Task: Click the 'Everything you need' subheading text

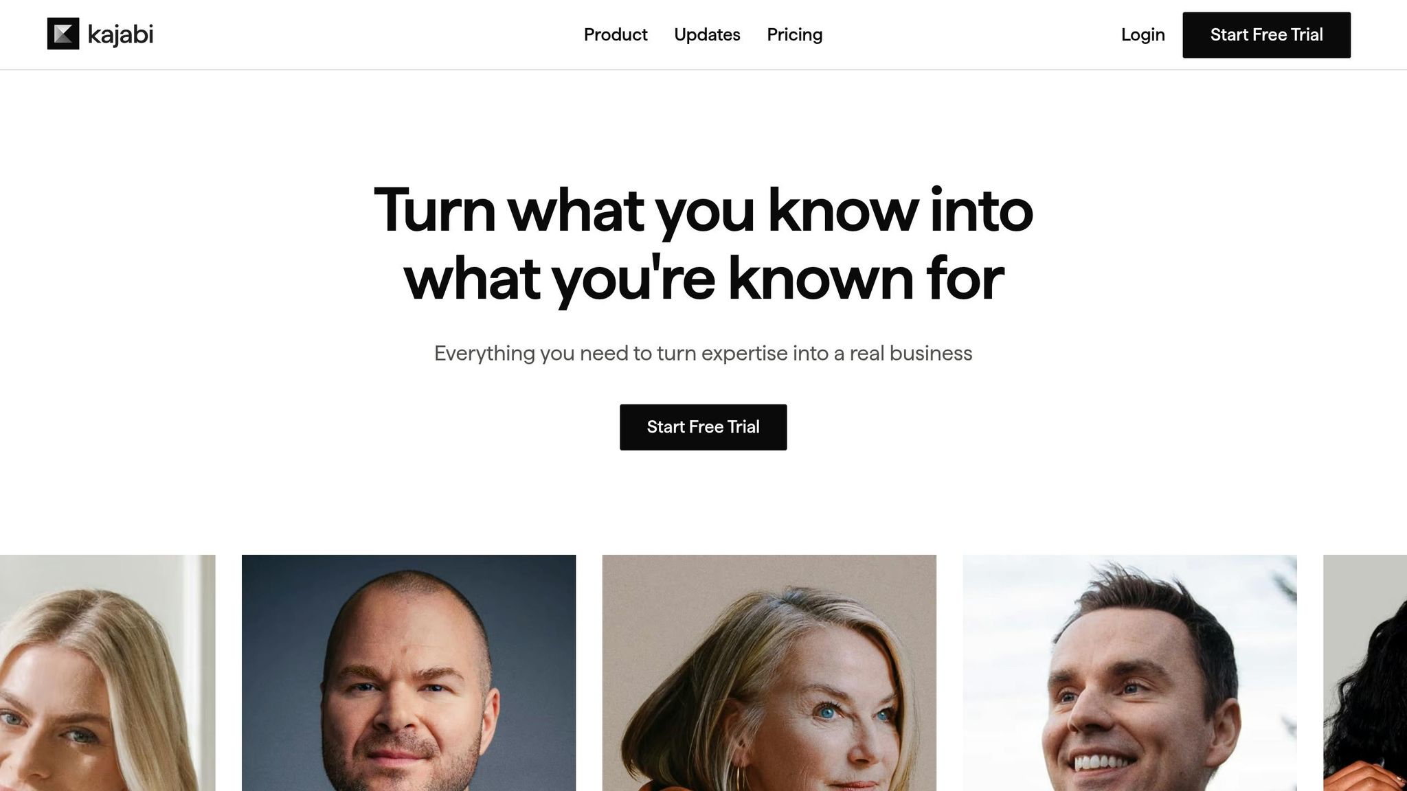Action: coord(703,354)
